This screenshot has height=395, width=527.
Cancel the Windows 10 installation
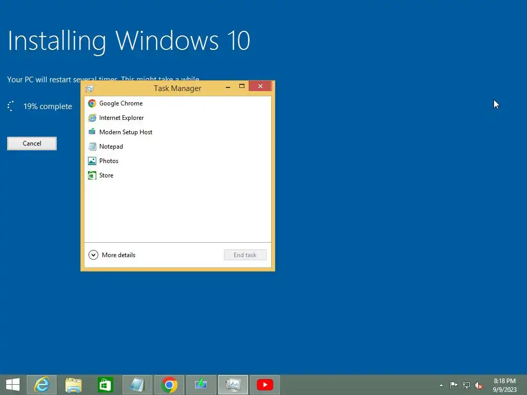[32, 143]
